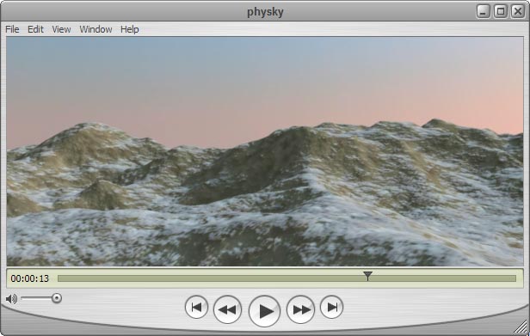Jump to the beginning of the movie
530x336 pixels.
click(x=196, y=307)
